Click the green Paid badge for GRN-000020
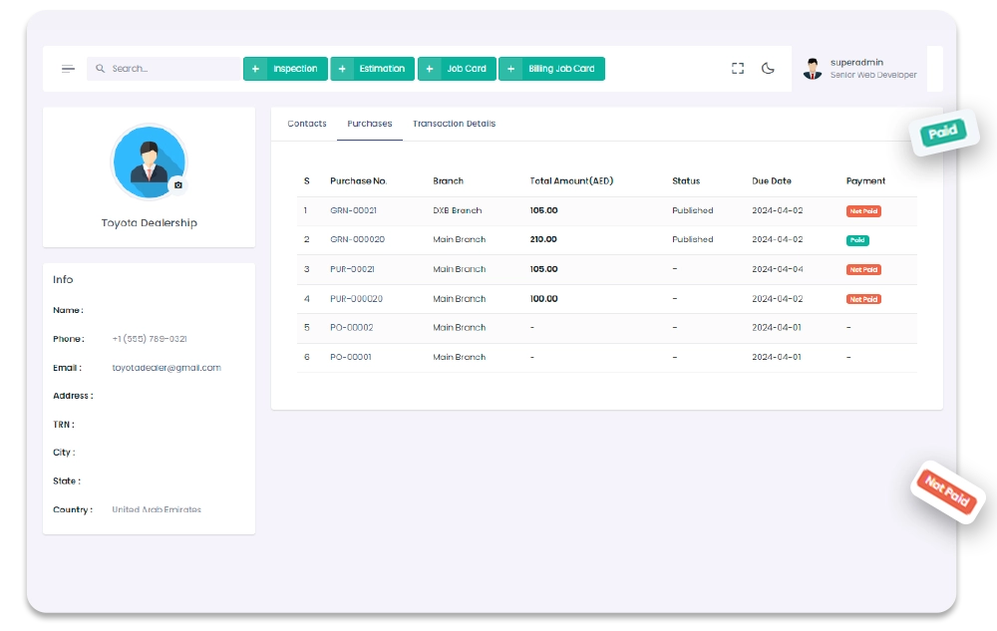Viewport: 997px width, 631px height. click(x=856, y=240)
